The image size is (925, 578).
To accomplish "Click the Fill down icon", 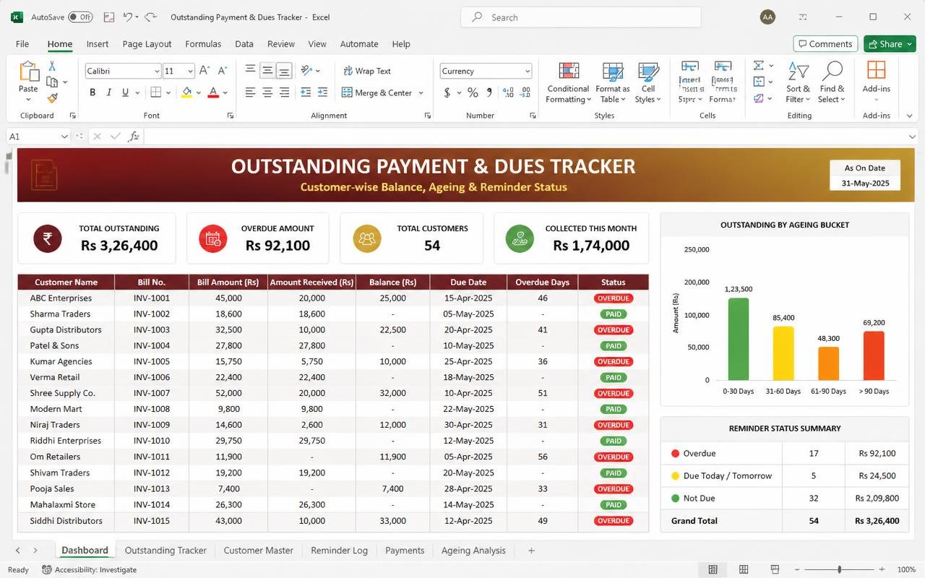I will [x=759, y=82].
